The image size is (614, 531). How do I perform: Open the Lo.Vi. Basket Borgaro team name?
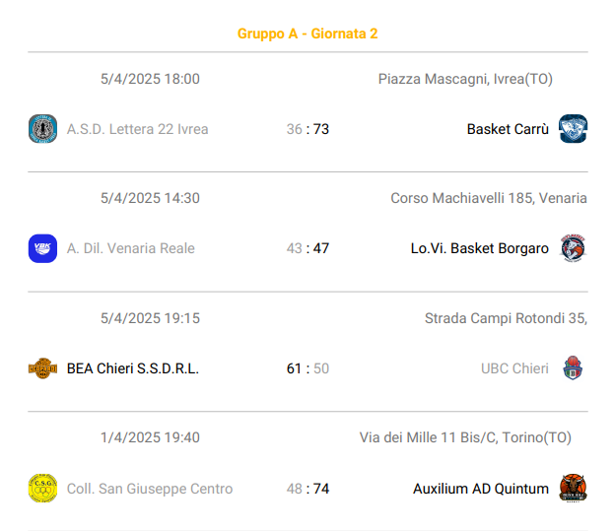coord(480,248)
